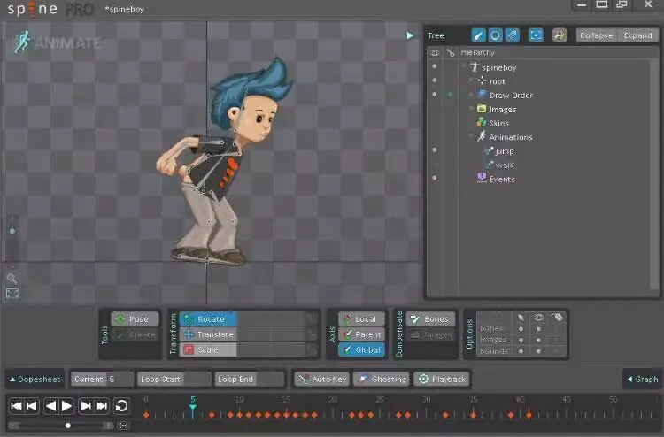Expand the Images node
664x437 pixels.
(x=471, y=108)
